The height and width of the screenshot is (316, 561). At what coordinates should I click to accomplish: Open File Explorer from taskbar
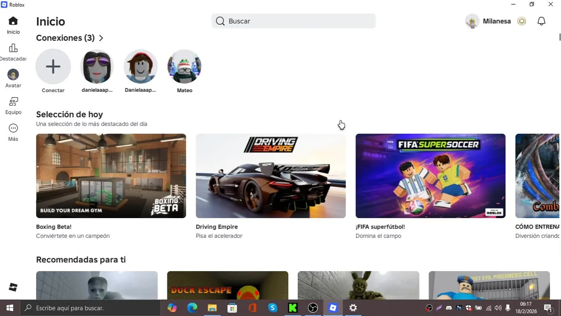[212, 308]
